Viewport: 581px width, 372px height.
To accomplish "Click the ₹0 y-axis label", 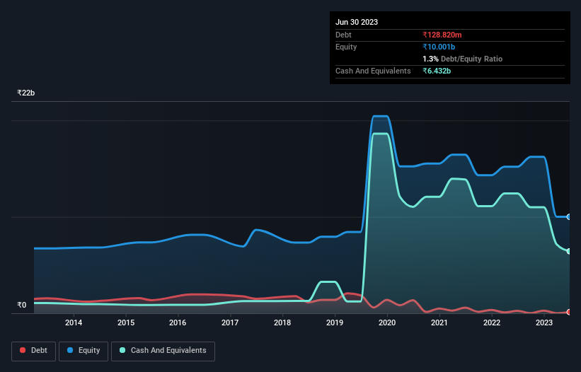I will [22, 305].
